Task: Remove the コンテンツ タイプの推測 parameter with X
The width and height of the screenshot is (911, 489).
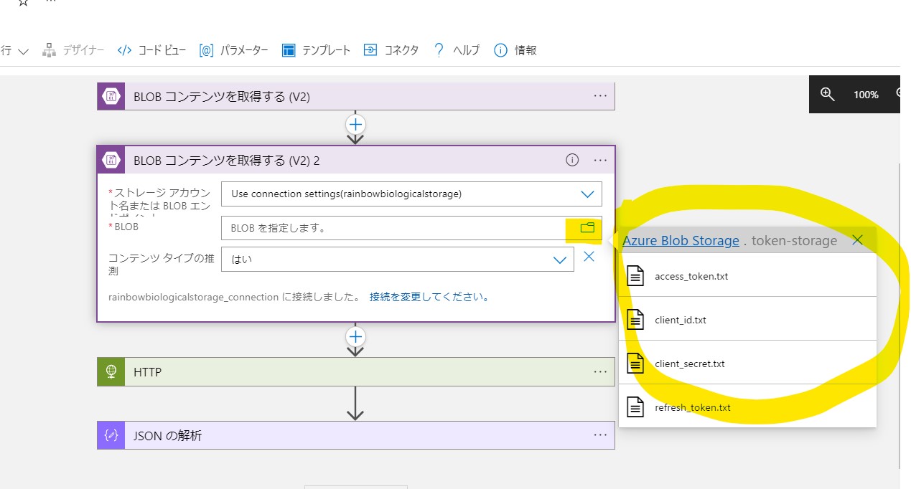Action: point(589,257)
